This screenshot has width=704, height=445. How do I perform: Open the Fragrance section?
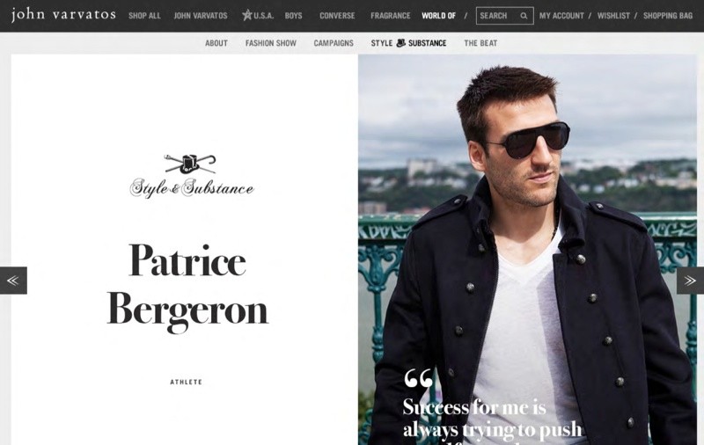tap(390, 16)
